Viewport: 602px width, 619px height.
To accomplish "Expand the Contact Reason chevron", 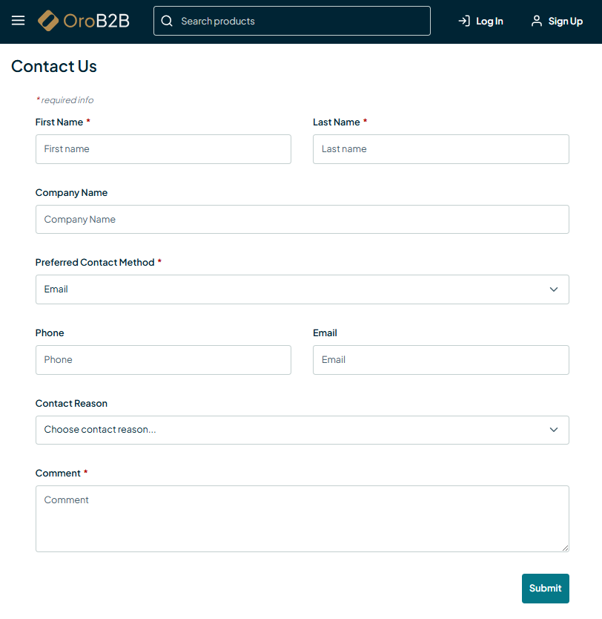I will (554, 430).
